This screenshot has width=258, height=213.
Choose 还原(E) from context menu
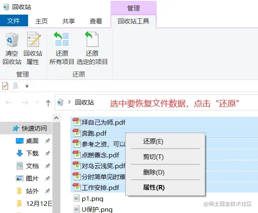(x=165, y=141)
